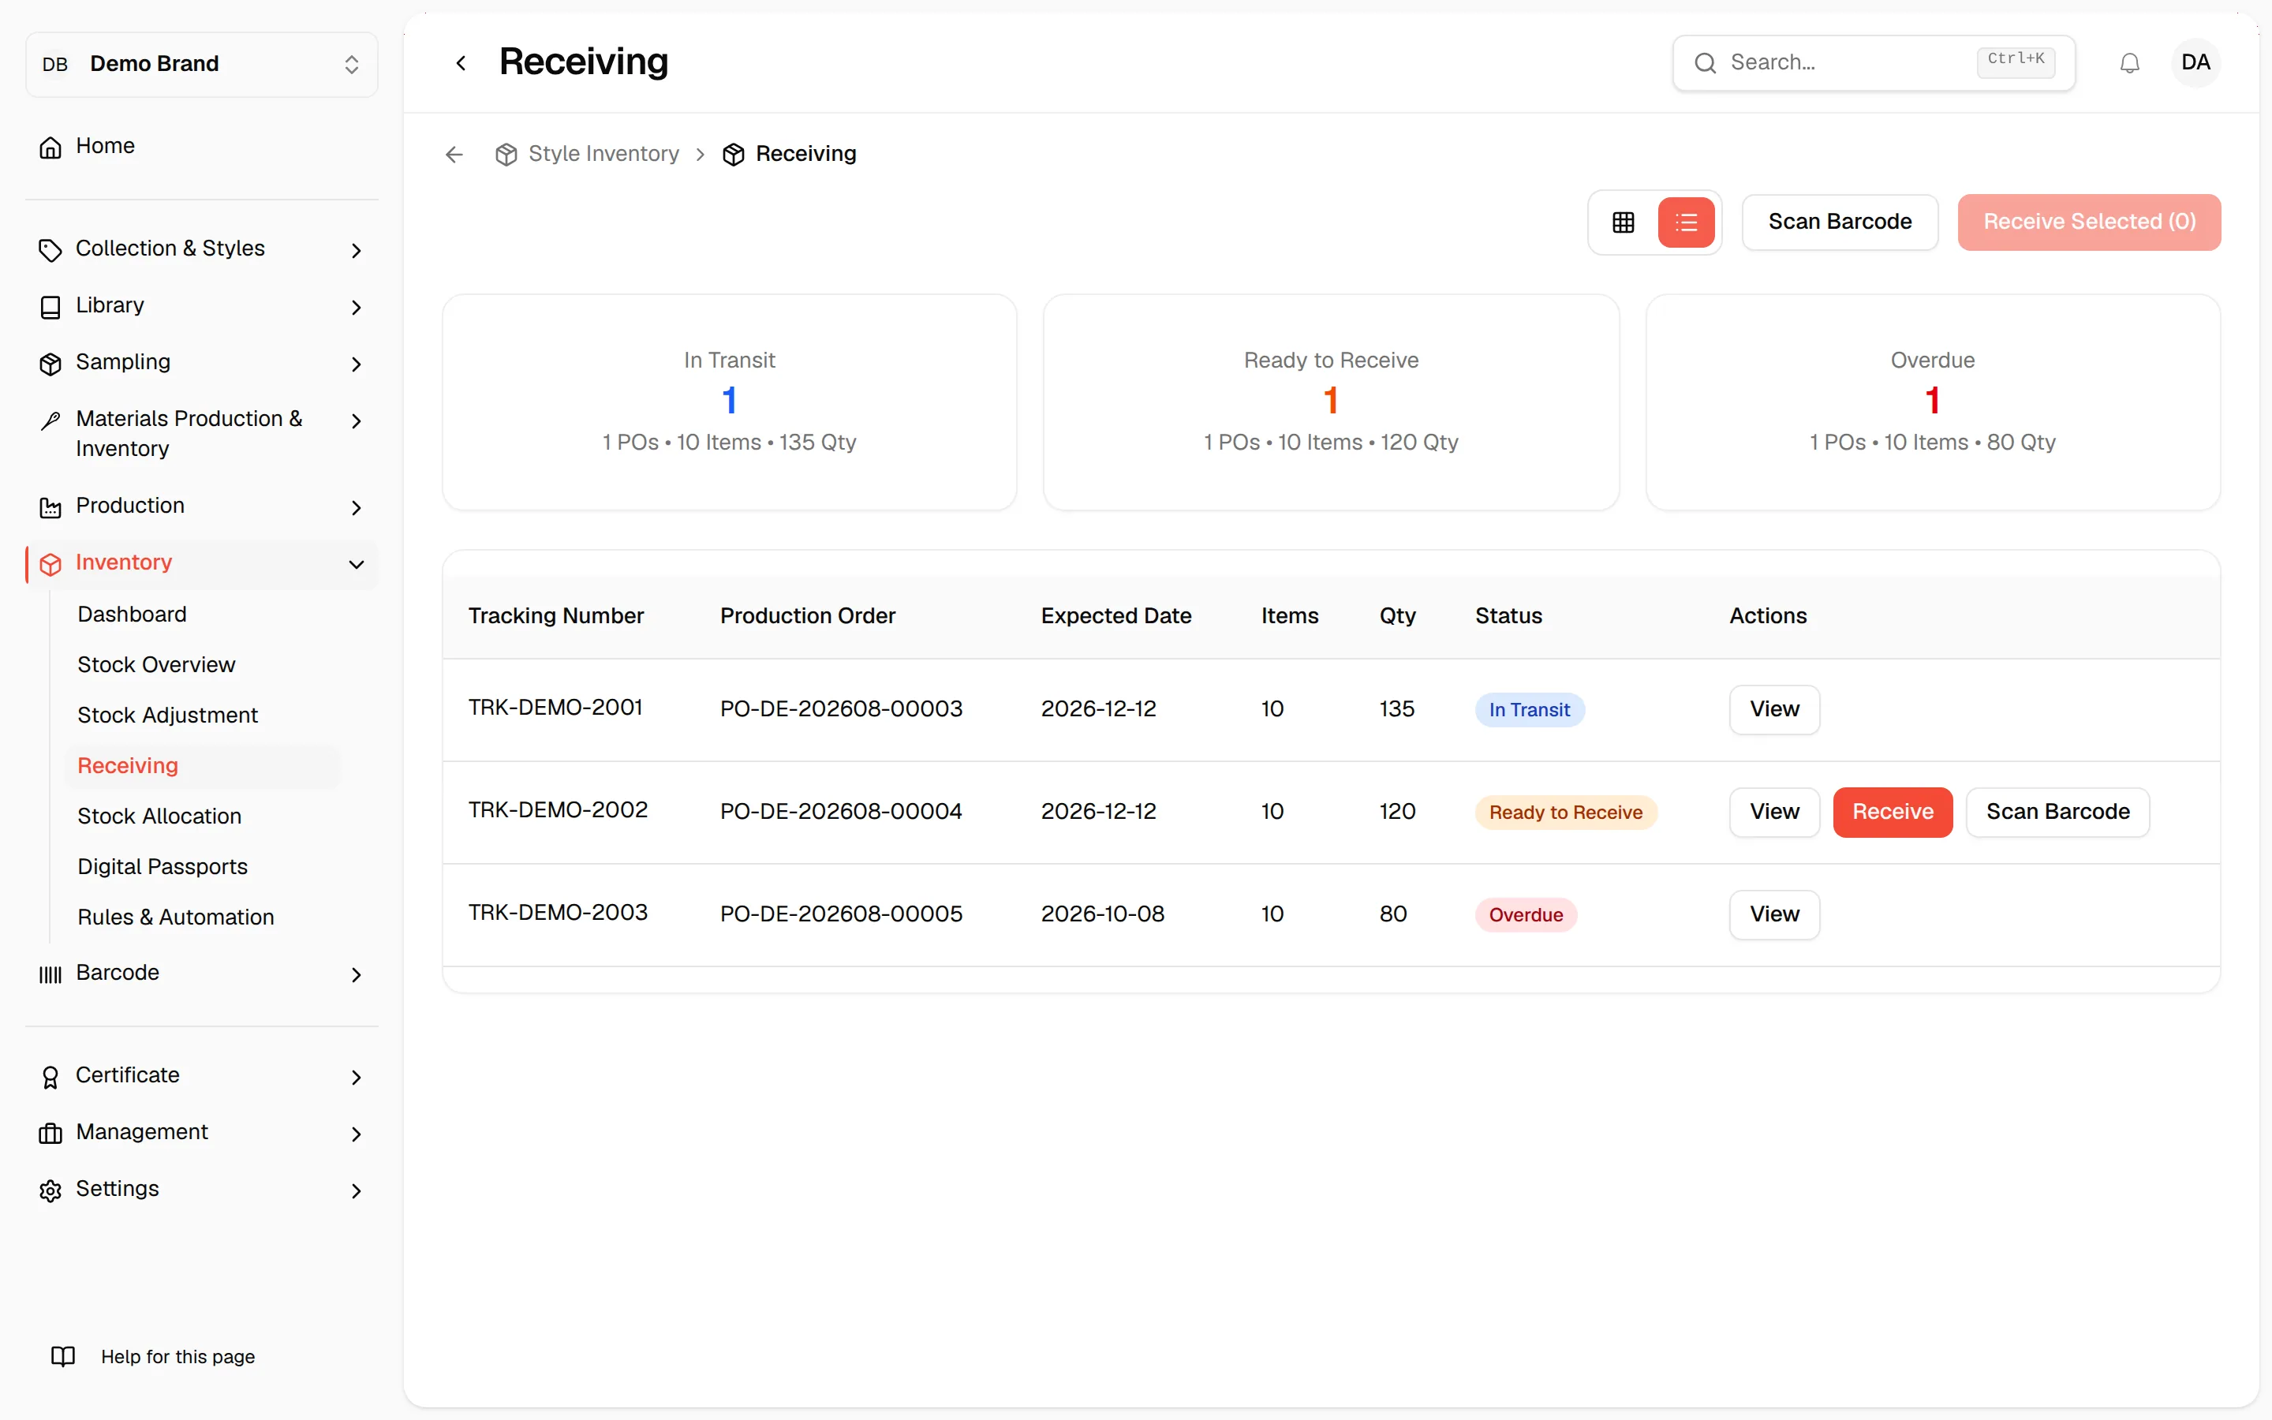This screenshot has width=2272, height=1420.
Task: Click the Home house icon
Action: tap(50, 148)
